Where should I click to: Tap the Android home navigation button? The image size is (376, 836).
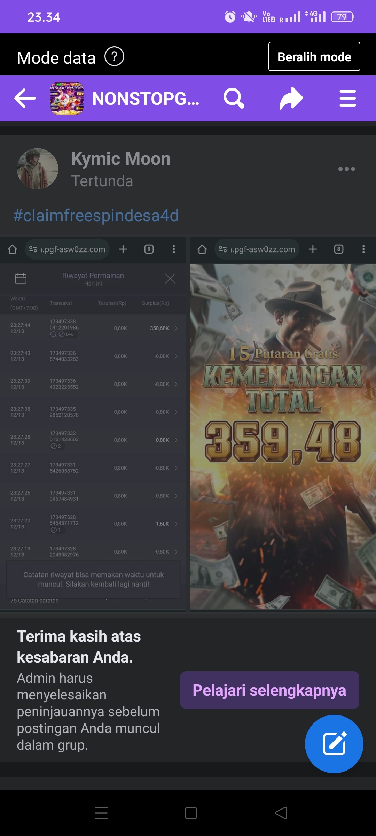(191, 813)
